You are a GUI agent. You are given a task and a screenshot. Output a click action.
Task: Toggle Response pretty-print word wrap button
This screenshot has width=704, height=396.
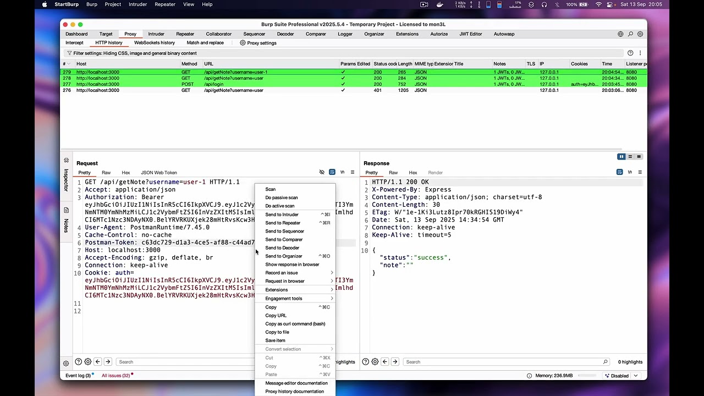pyautogui.click(x=619, y=172)
